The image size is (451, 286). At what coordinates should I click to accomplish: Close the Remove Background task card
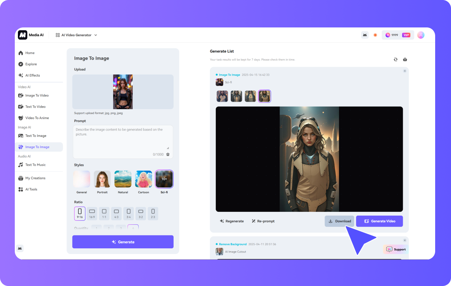click(x=405, y=240)
